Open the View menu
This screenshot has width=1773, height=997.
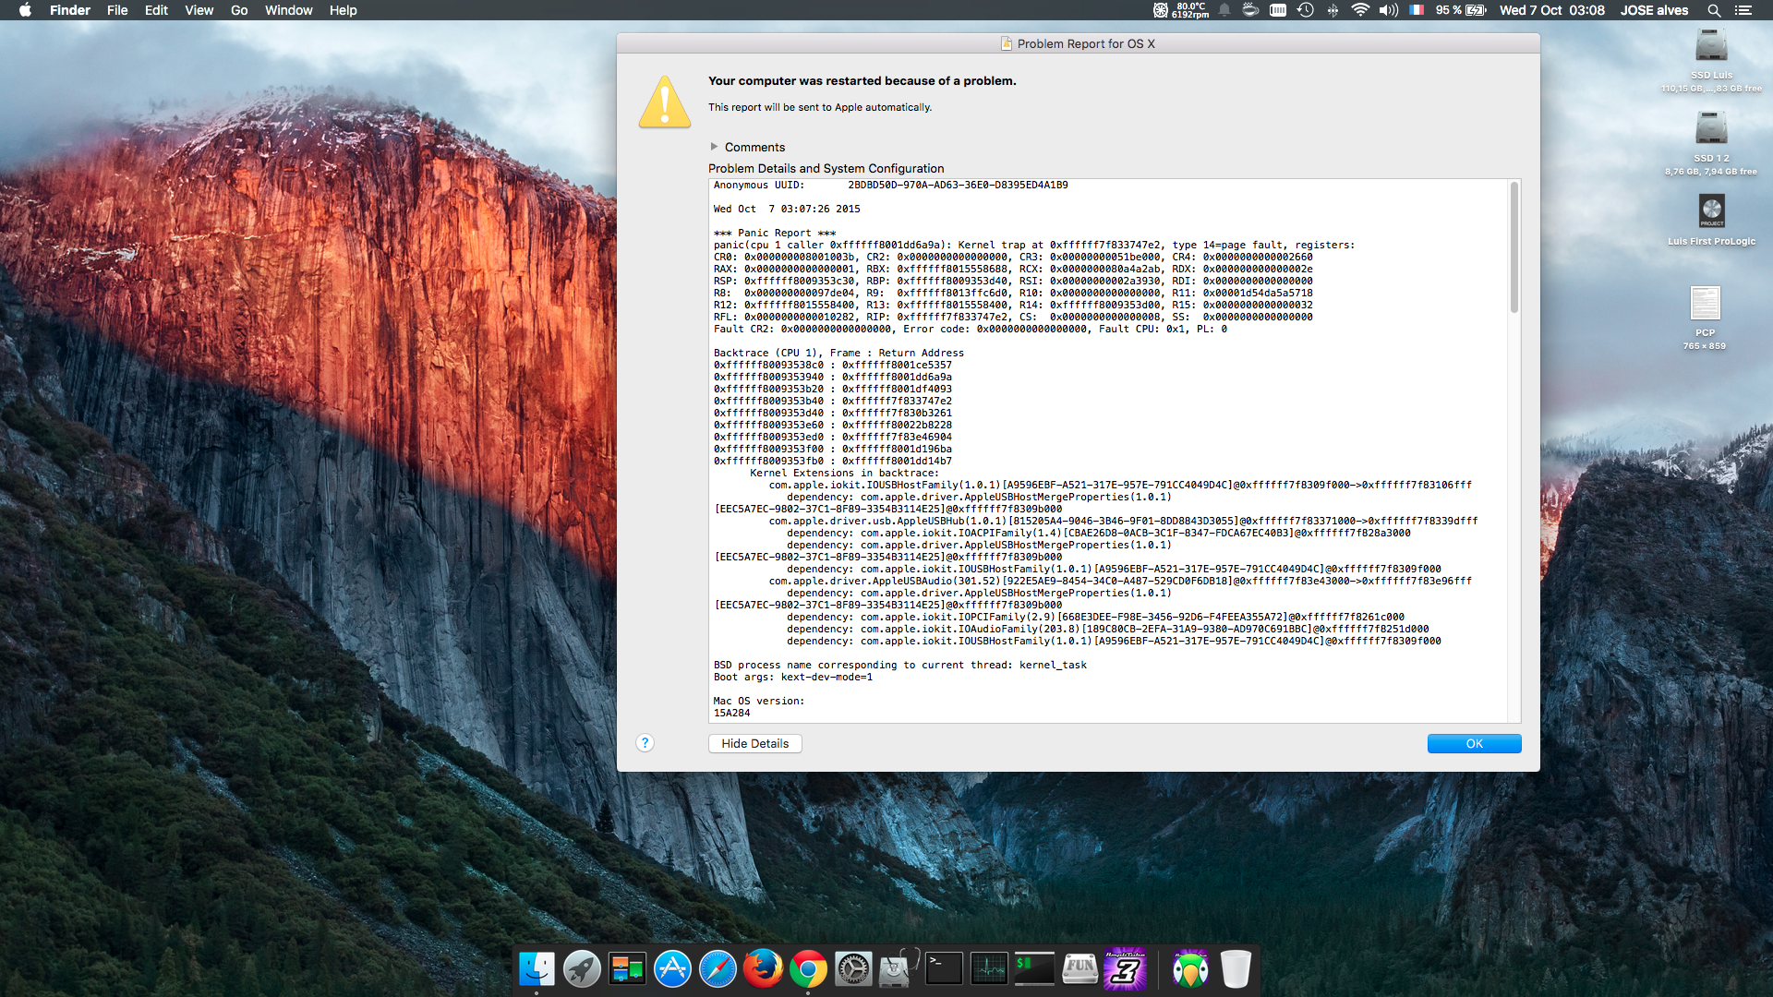point(199,10)
